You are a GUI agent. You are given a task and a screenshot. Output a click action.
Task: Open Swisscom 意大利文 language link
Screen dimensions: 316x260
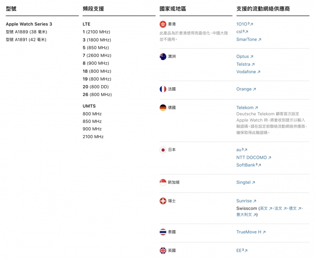pyautogui.click(x=246, y=215)
